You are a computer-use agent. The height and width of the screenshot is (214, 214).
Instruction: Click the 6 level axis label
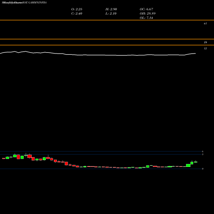pyautogui.click(x=202, y=152)
